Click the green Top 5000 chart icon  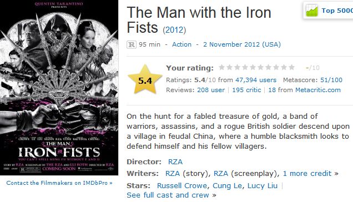coord(312,11)
